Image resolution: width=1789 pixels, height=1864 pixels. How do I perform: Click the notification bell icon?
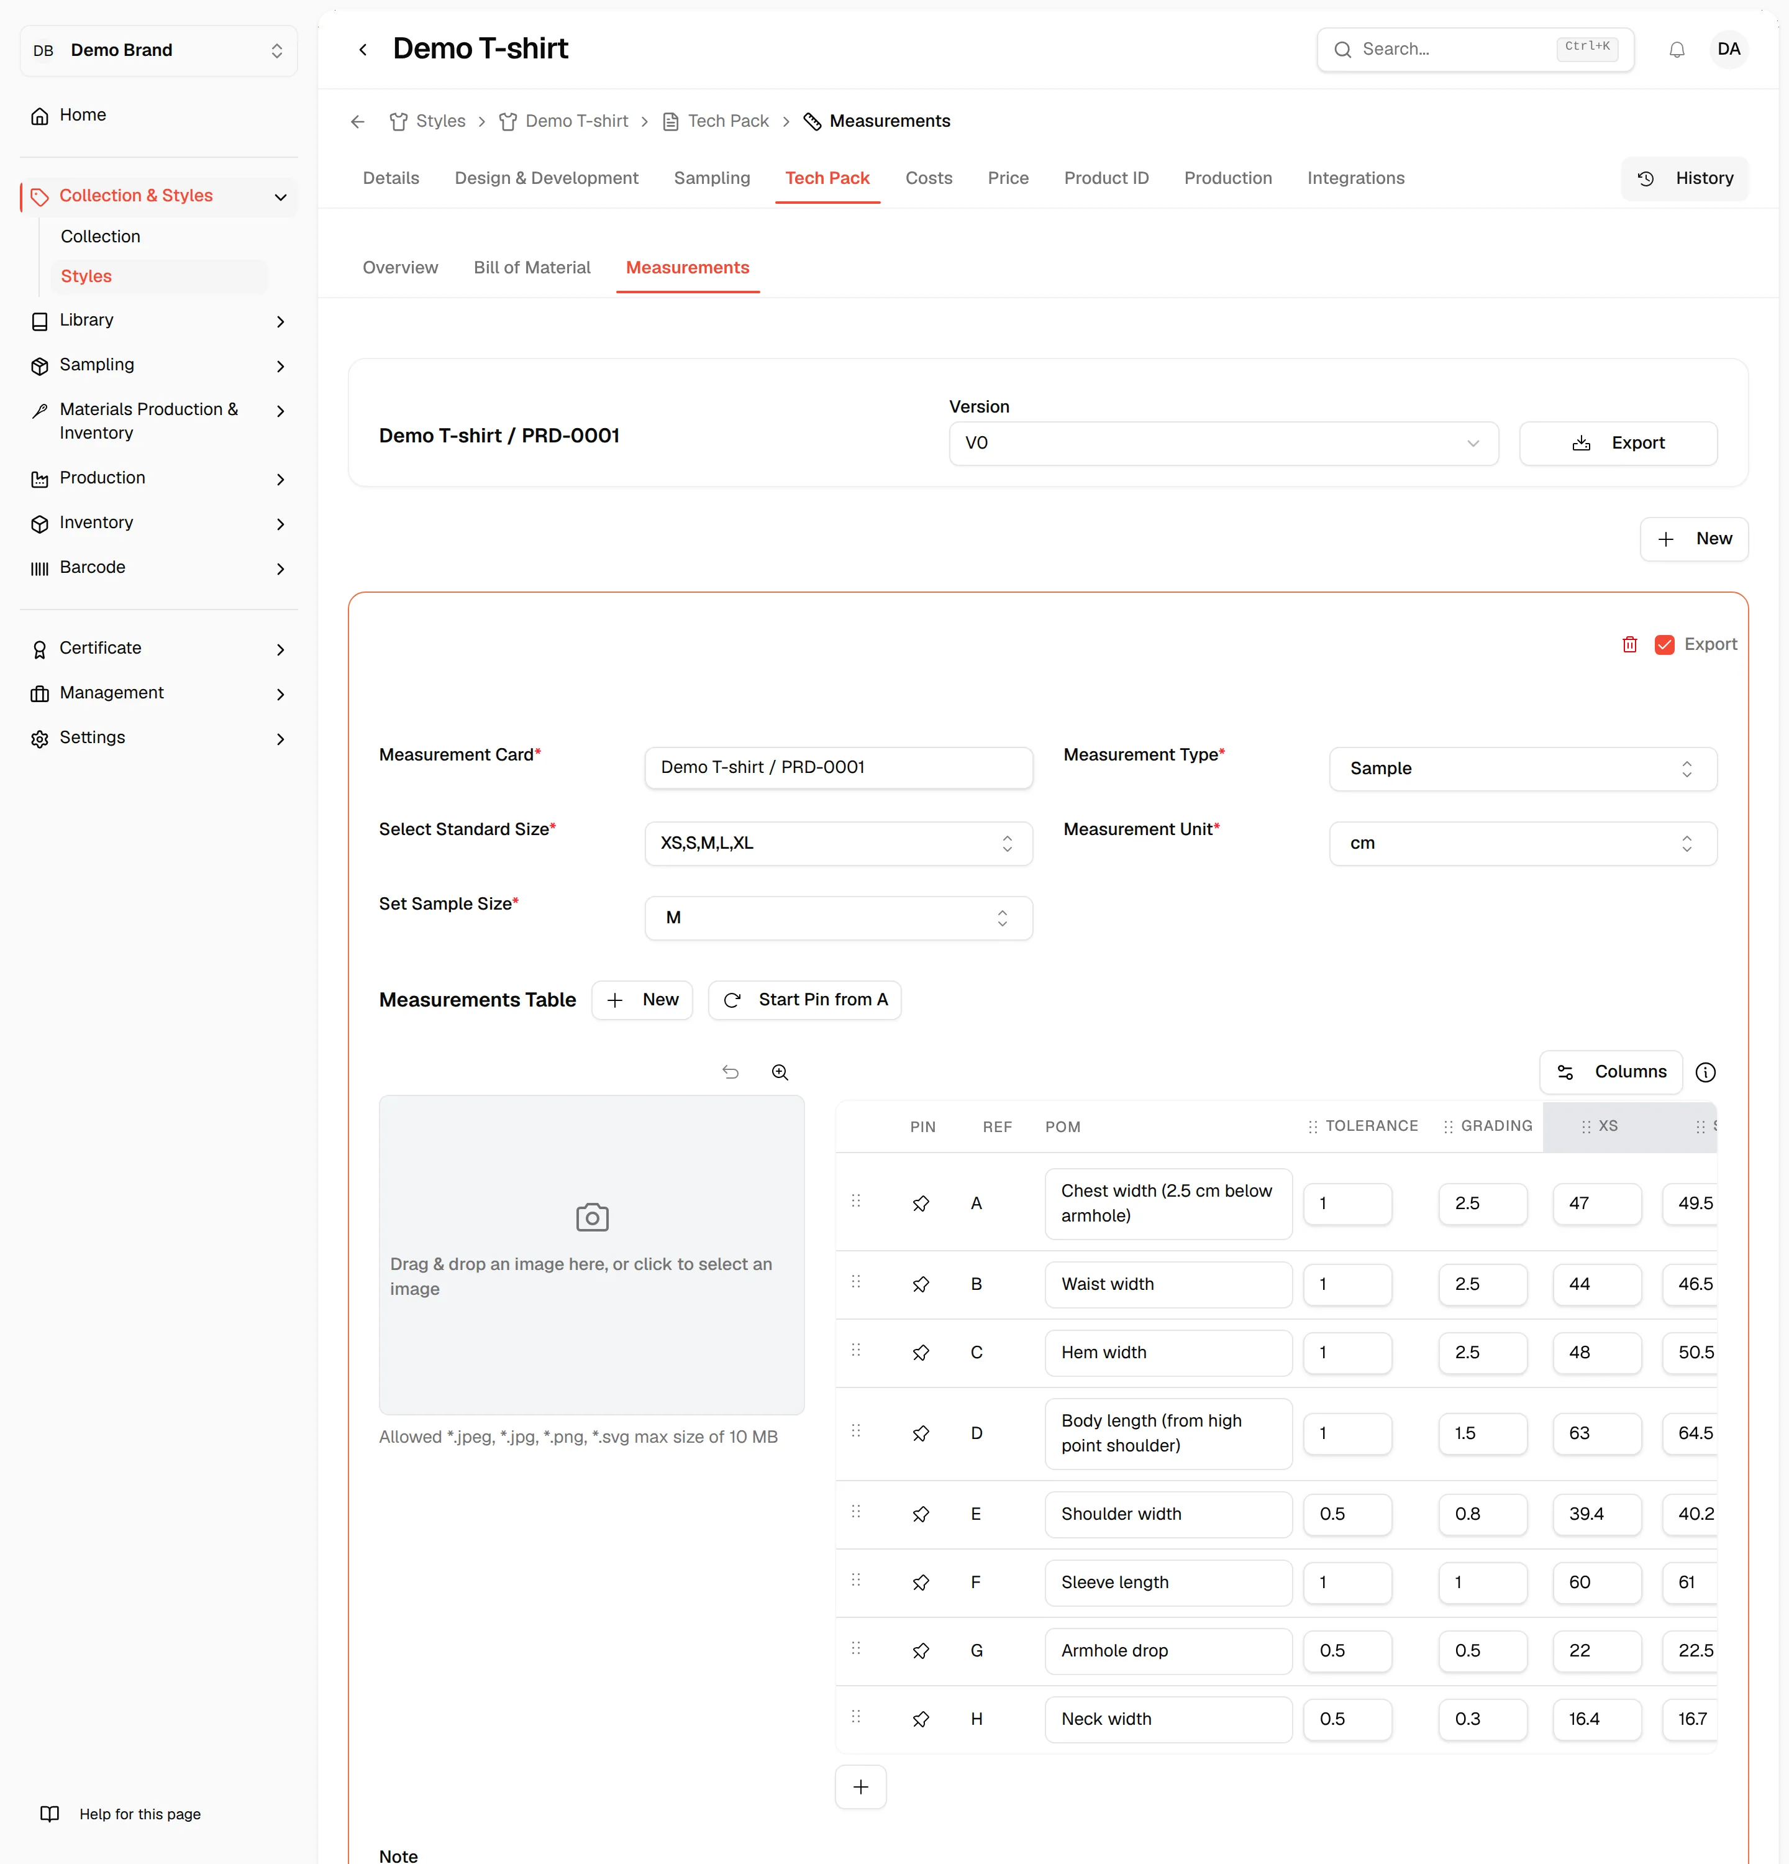coord(1677,50)
